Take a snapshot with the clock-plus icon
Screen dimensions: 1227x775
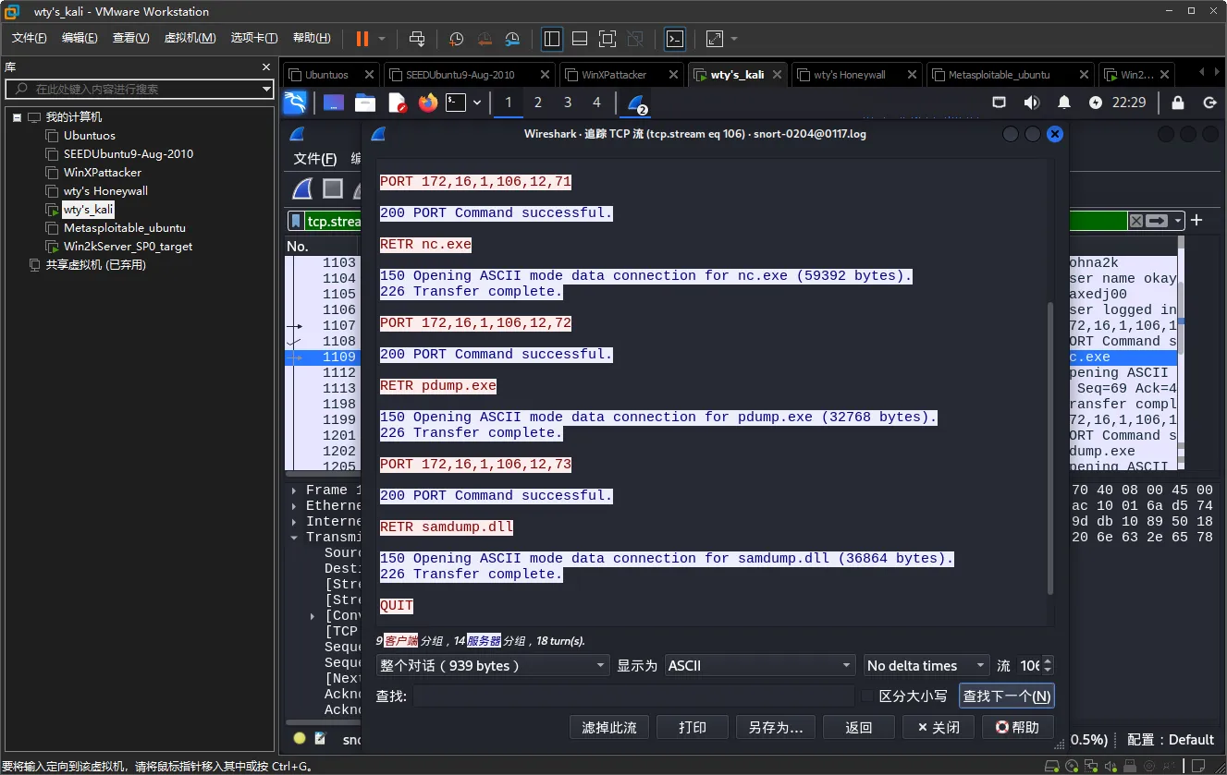(x=457, y=39)
